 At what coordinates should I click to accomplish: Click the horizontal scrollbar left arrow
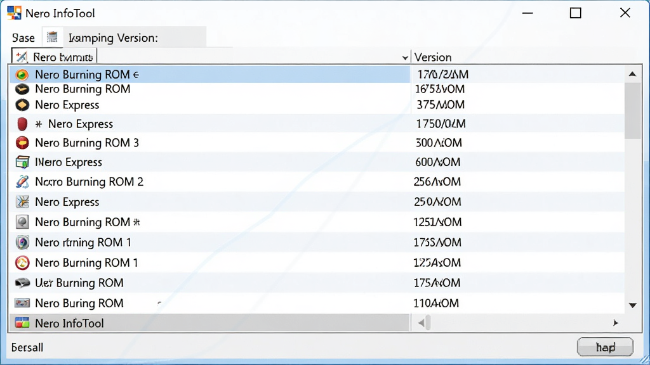click(421, 323)
